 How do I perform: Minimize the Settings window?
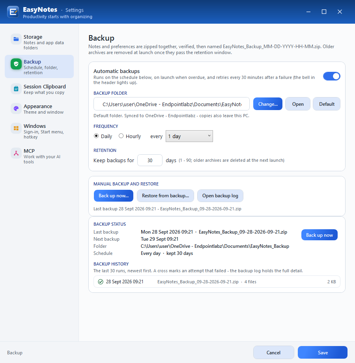[308, 11]
